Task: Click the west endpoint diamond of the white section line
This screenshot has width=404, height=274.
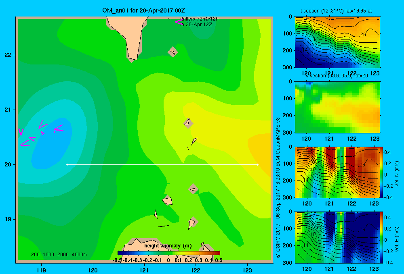Action: (x=67, y=164)
